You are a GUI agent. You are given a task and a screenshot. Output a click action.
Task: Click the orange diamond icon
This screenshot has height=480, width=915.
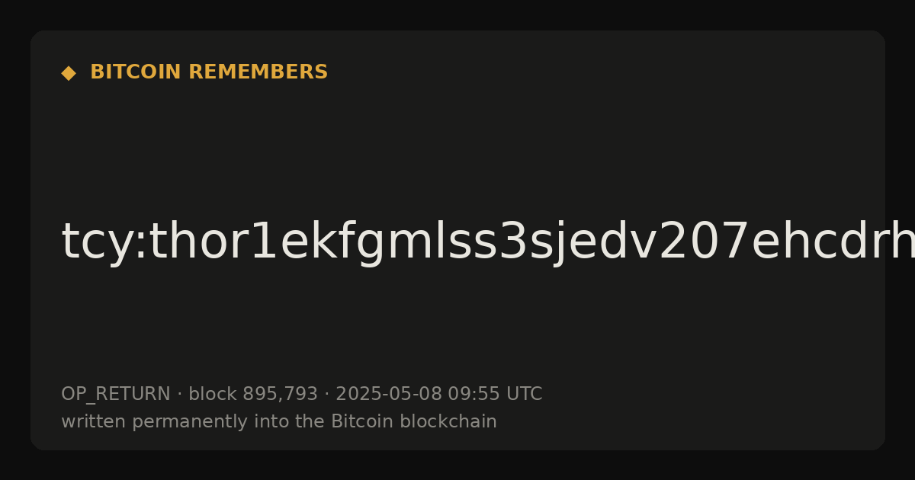68,73
